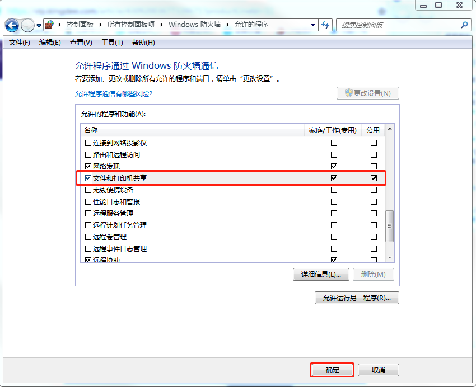Click the list scrollbar down arrow
This screenshot has height=387, width=476.
pos(390,258)
